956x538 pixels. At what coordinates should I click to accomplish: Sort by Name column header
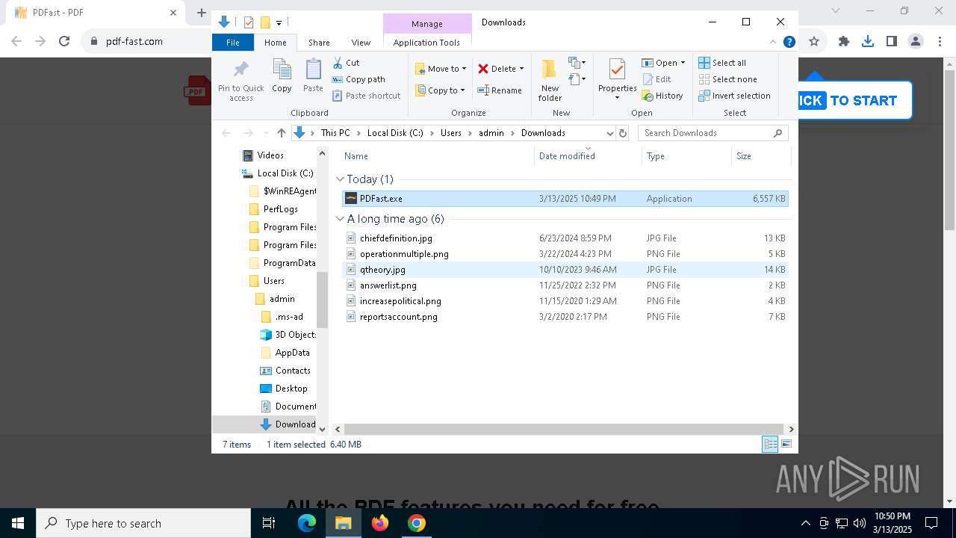tap(438, 156)
